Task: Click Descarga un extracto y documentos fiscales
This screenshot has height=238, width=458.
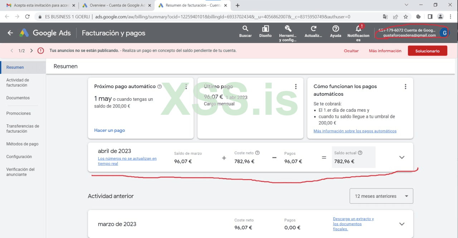Action: coord(354,224)
